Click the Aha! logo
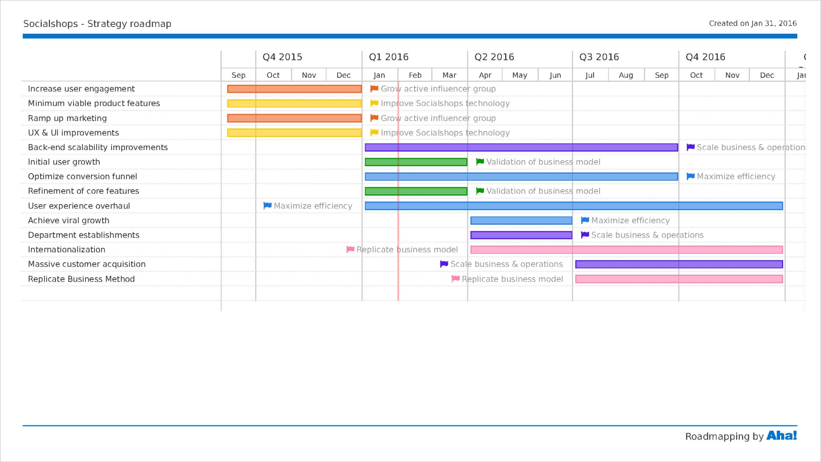The height and width of the screenshot is (462, 821). click(781, 436)
